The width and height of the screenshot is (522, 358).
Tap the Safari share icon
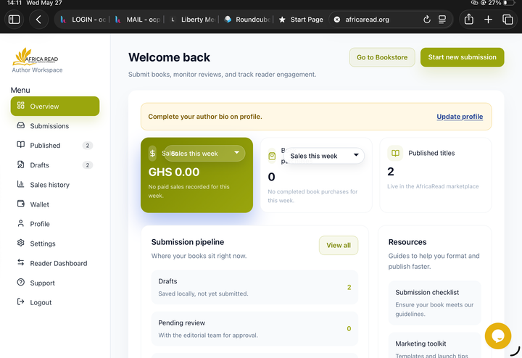pyautogui.click(x=469, y=20)
